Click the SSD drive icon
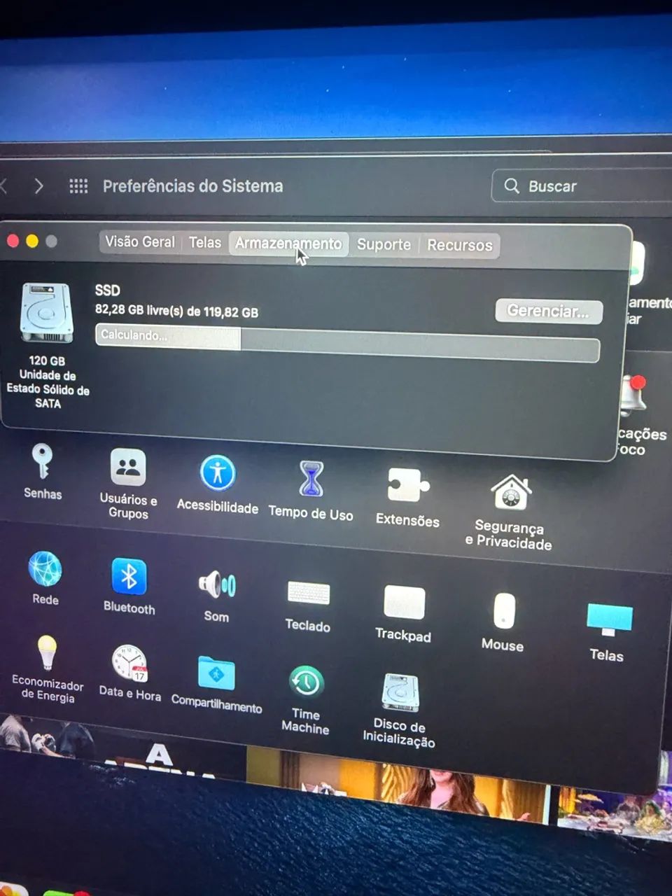This screenshot has height=896, width=672. [x=47, y=312]
